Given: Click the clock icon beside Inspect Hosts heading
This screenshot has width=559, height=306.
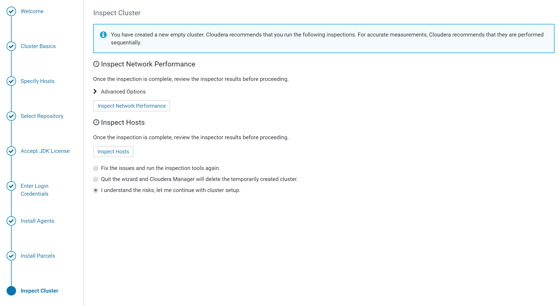Looking at the screenshot, I should pyautogui.click(x=96, y=122).
